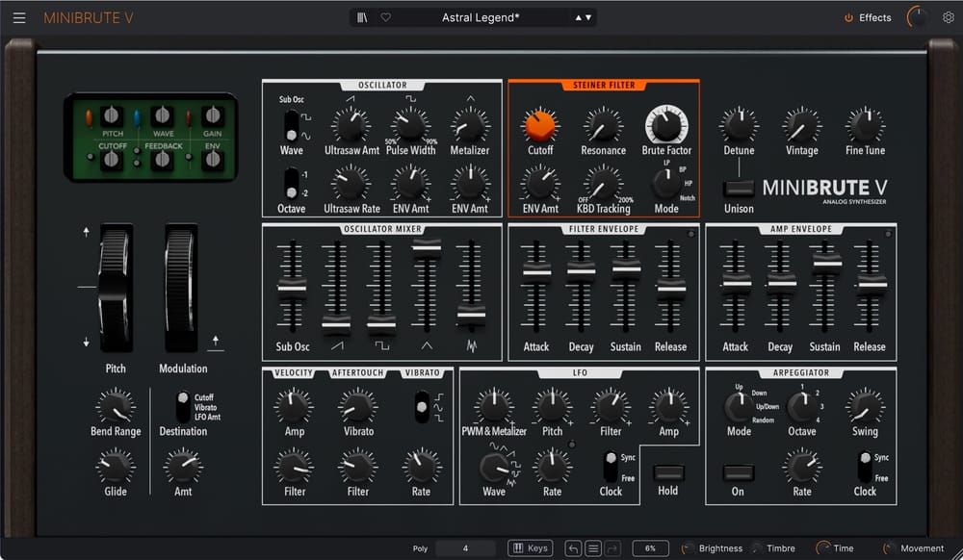This screenshot has width=963, height=560.
Task: Click the Glide knob
Action: [116, 466]
